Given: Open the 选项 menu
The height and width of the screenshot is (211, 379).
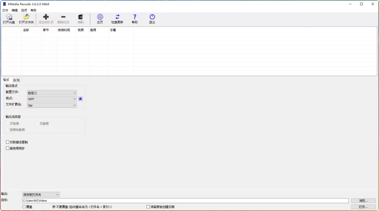Looking at the screenshot, I should click(24, 10).
